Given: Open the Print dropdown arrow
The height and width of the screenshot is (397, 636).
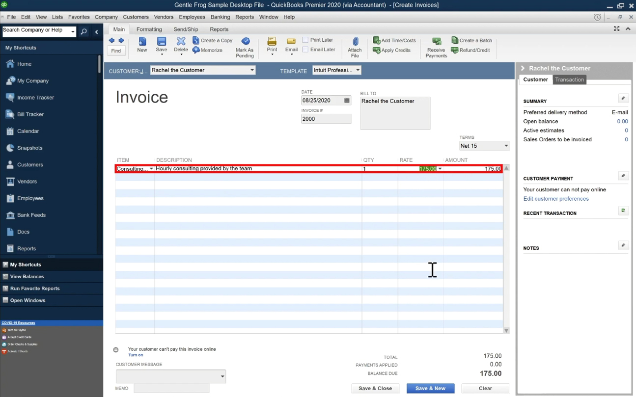Looking at the screenshot, I should [x=272, y=54].
